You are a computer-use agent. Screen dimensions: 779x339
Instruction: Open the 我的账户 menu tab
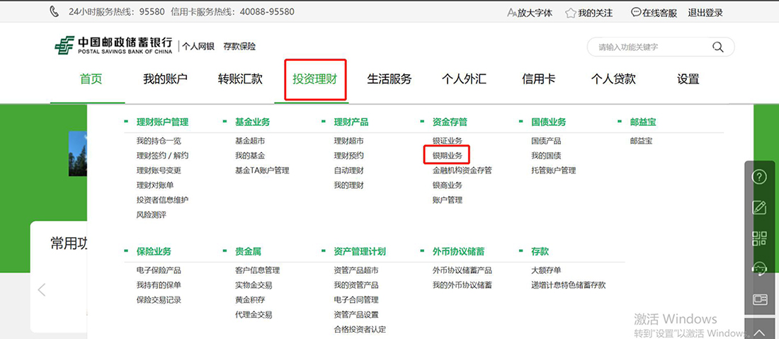pos(165,79)
